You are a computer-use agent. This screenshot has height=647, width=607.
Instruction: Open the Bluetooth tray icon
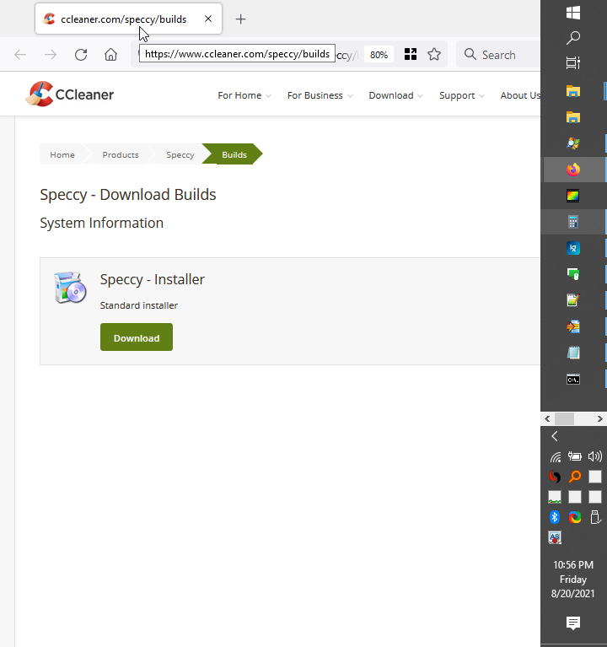(555, 517)
